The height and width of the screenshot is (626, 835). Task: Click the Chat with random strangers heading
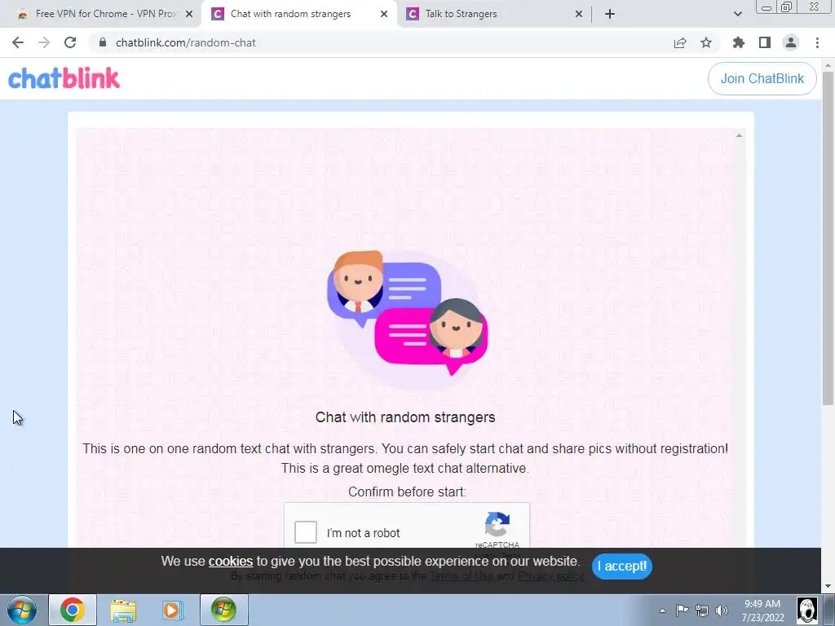coord(405,417)
